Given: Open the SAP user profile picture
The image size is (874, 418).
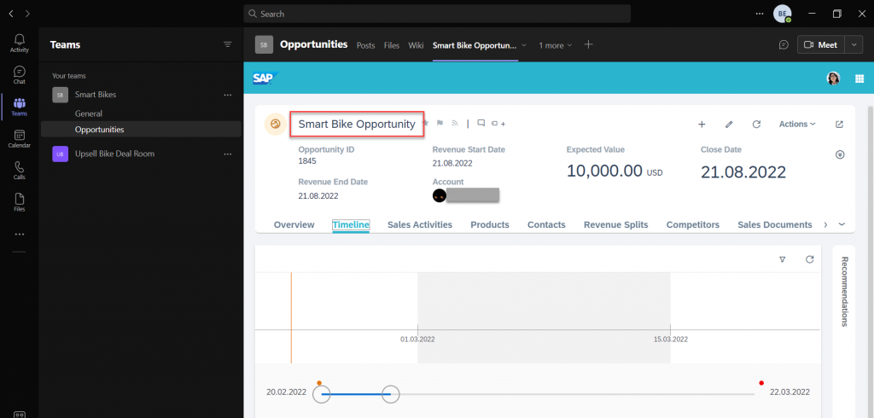Looking at the screenshot, I should click(x=833, y=78).
